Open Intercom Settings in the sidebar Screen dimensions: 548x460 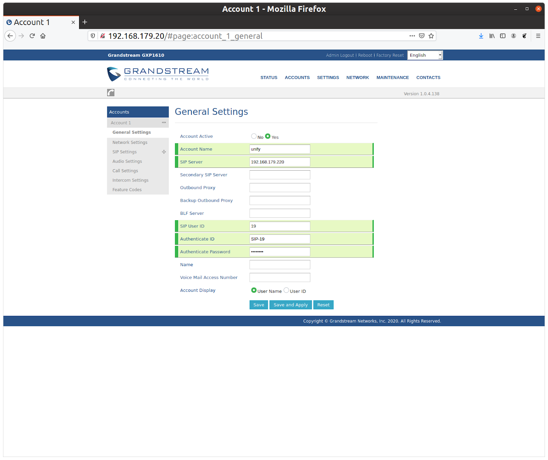coord(130,180)
